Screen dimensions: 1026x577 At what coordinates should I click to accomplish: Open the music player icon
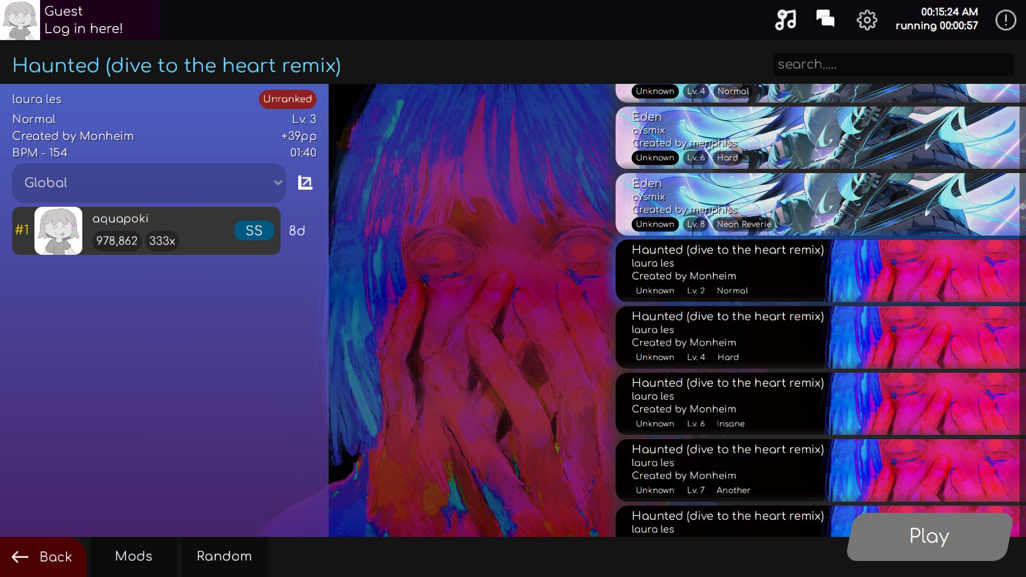click(x=786, y=20)
